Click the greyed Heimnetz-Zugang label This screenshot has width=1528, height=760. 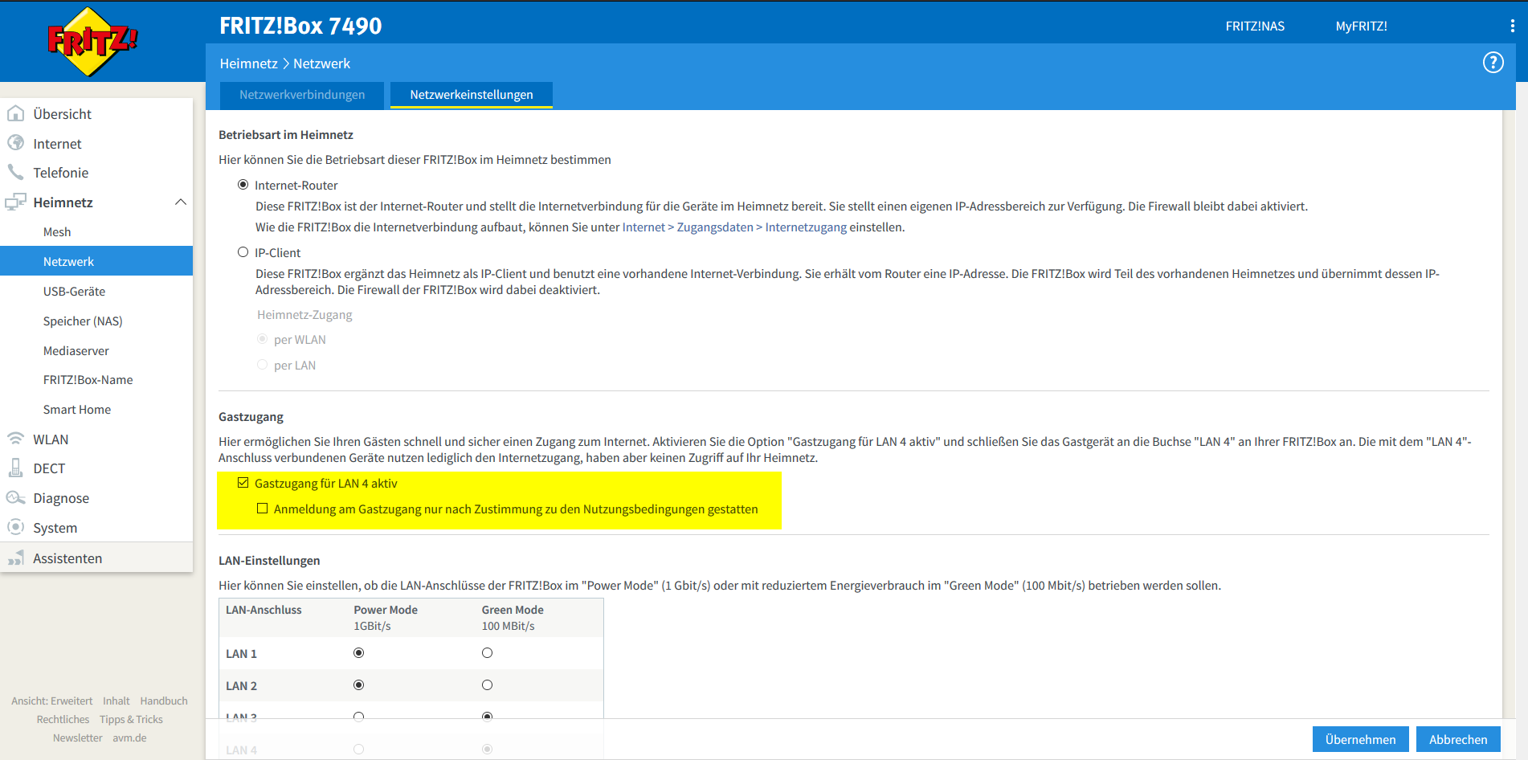[304, 315]
